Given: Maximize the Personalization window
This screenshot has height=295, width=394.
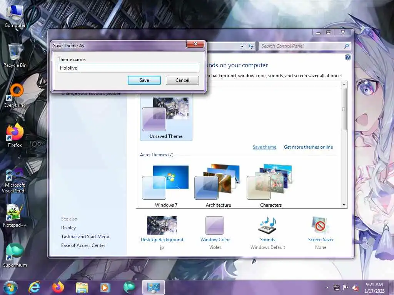Looking at the screenshot, I should coord(329,33).
